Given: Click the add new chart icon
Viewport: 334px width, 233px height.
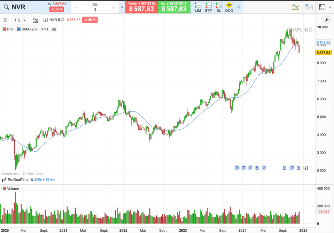Looking at the screenshot, I should tap(309, 7).
